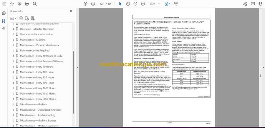Click the bookmarks panel vertical scrollbar

click(x=73, y=82)
